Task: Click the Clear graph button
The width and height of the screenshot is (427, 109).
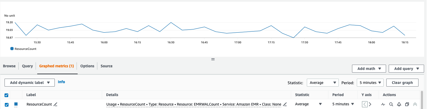Action: (x=402, y=83)
